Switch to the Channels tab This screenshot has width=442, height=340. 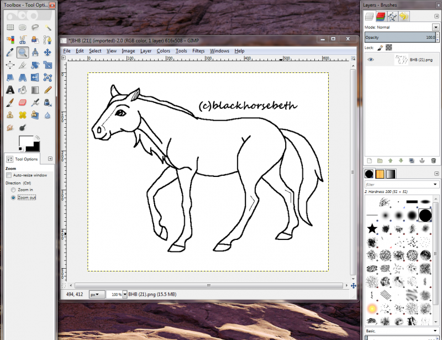[381, 17]
